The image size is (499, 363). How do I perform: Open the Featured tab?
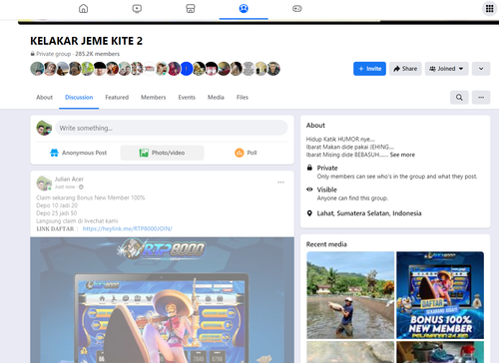[117, 98]
